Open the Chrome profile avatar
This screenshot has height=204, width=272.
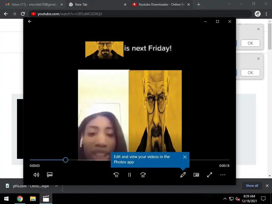click(x=258, y=14)
